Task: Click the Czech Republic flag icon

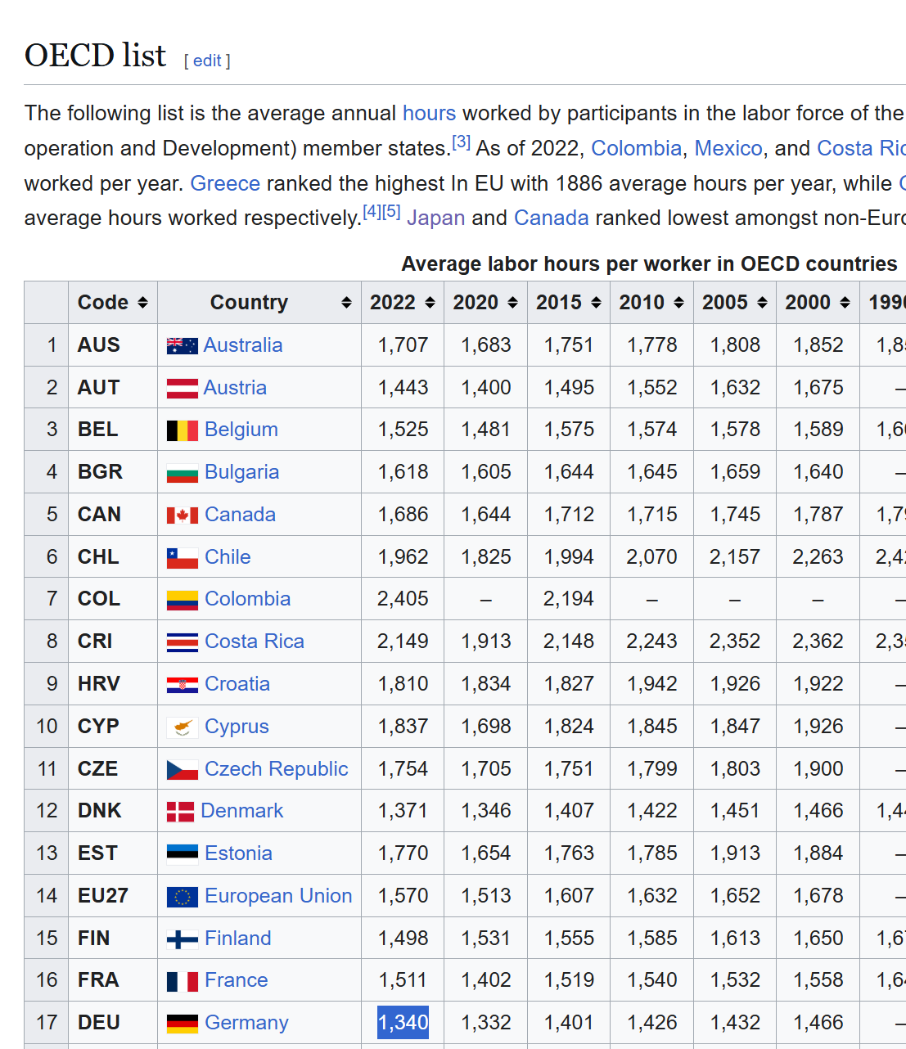Action: tap(183, 770)
